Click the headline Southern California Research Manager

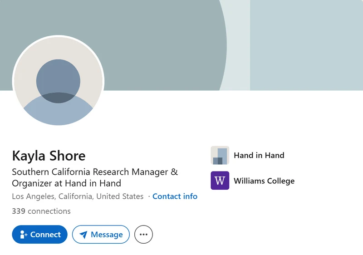pos(95,177)
